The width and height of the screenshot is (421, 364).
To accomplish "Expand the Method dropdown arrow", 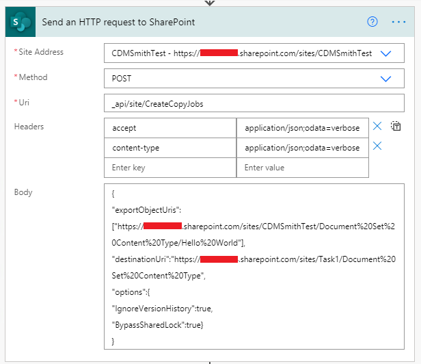I will tap(386, 79).
